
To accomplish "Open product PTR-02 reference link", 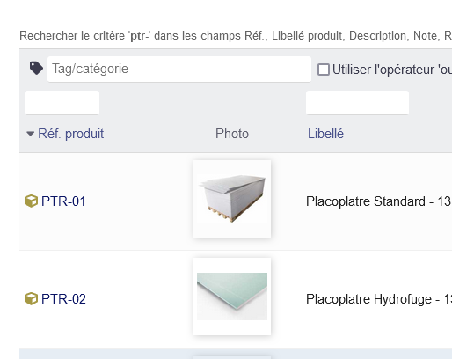I will (63, 299).
